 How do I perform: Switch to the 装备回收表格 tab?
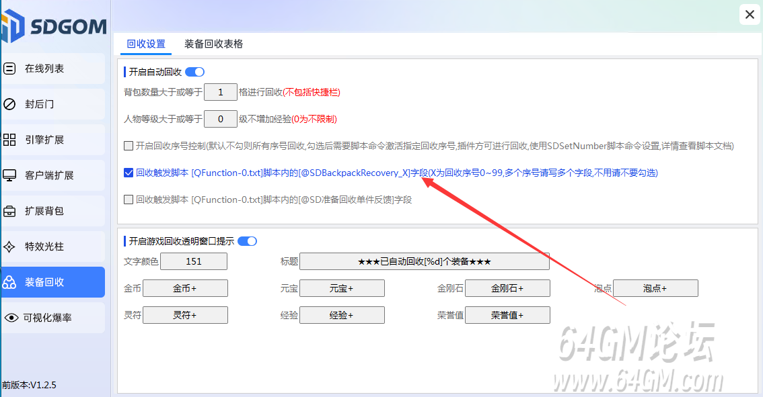213,44
